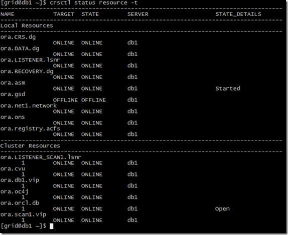Screen dimensions: 288x235
Task: Click the Cluster Resources heading
Action: (x=30, y=145)
